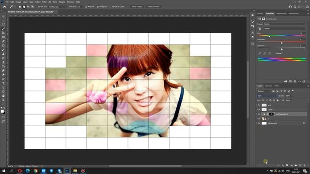Hide Layer 1 visibility eye
Image resolution: width=310 pixels, height=174 pixels.
(x=259, y=110)
